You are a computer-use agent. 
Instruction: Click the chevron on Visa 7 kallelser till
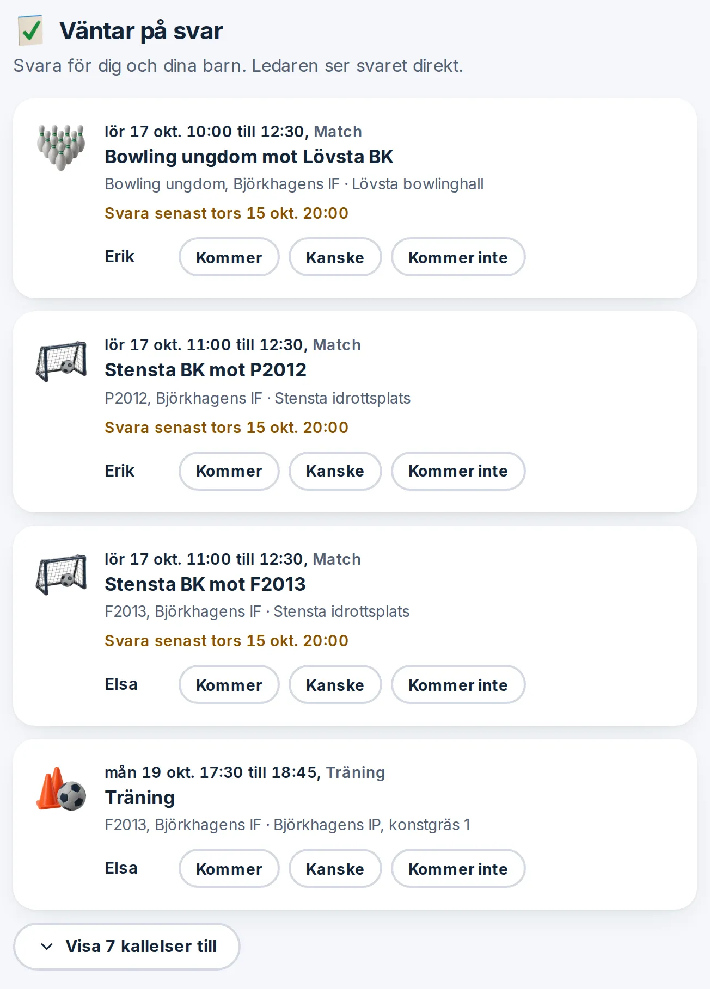(47, 947)
